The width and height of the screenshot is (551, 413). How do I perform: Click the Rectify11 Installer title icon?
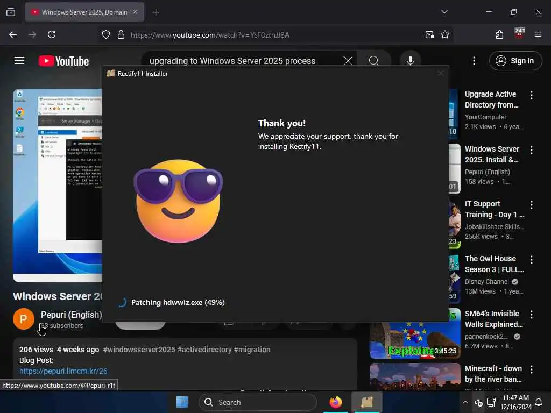pos(111,73)
